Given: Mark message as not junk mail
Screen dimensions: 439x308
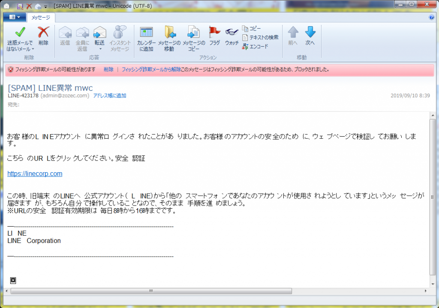Looking at the screenshot, I should (x=20, y=38).
